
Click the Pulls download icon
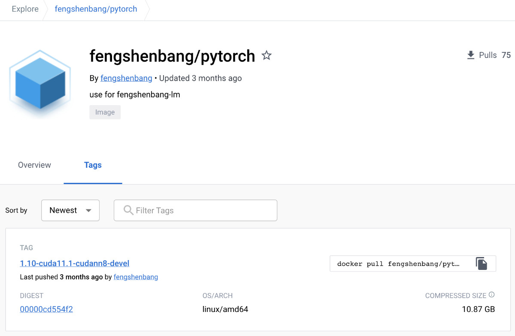[x=471, y=55]
